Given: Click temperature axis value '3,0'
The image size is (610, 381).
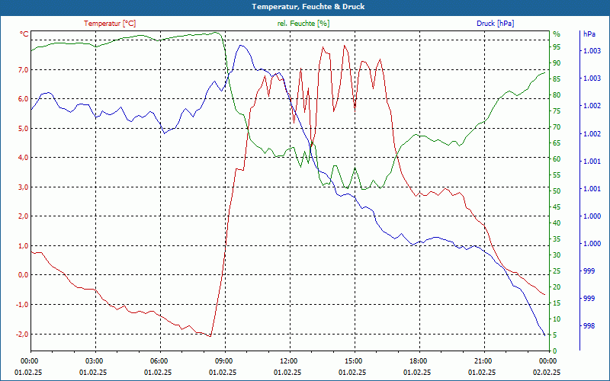Looking at the screenshot, I should pos(22,187).
